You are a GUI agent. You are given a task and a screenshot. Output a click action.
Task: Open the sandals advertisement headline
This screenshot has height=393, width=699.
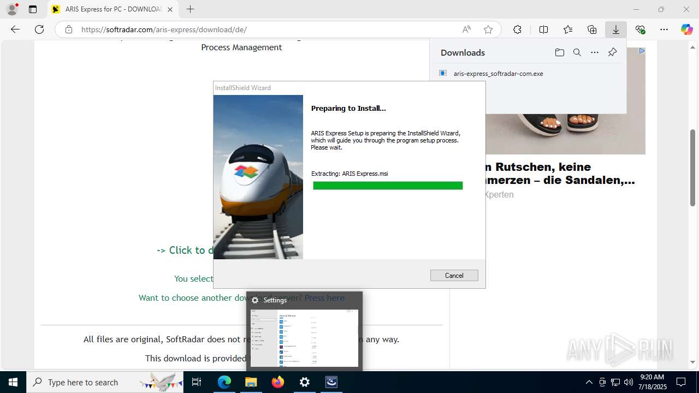coord(560,174)
